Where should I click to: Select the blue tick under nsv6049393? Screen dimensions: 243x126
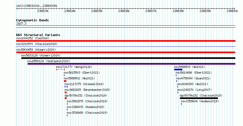tap(177, 87)
